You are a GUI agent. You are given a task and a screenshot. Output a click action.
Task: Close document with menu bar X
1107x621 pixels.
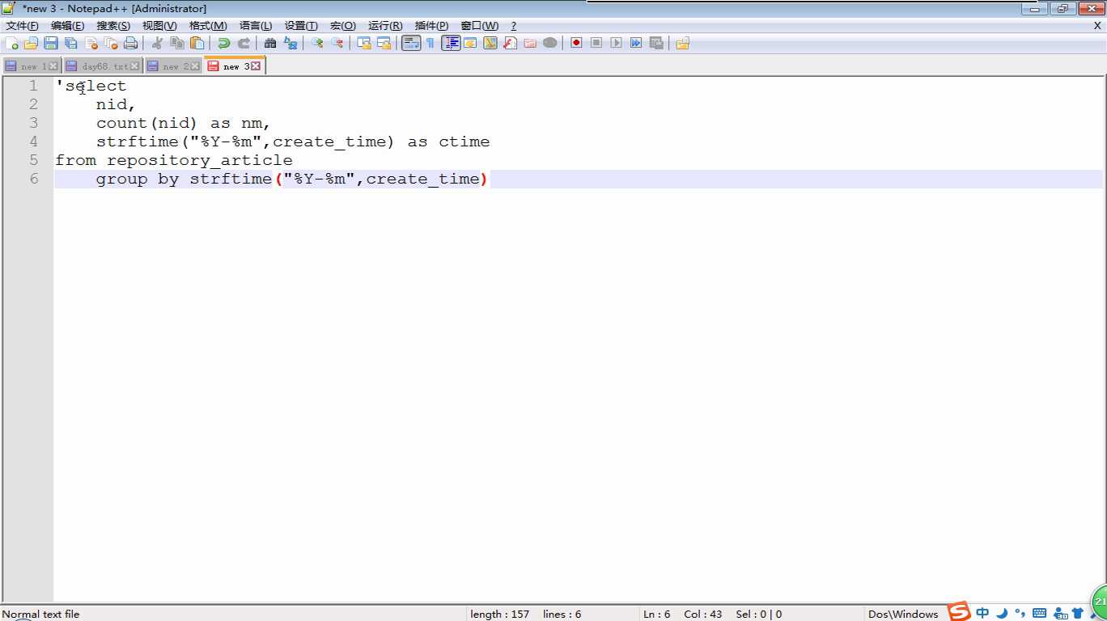click(1097, 26)
